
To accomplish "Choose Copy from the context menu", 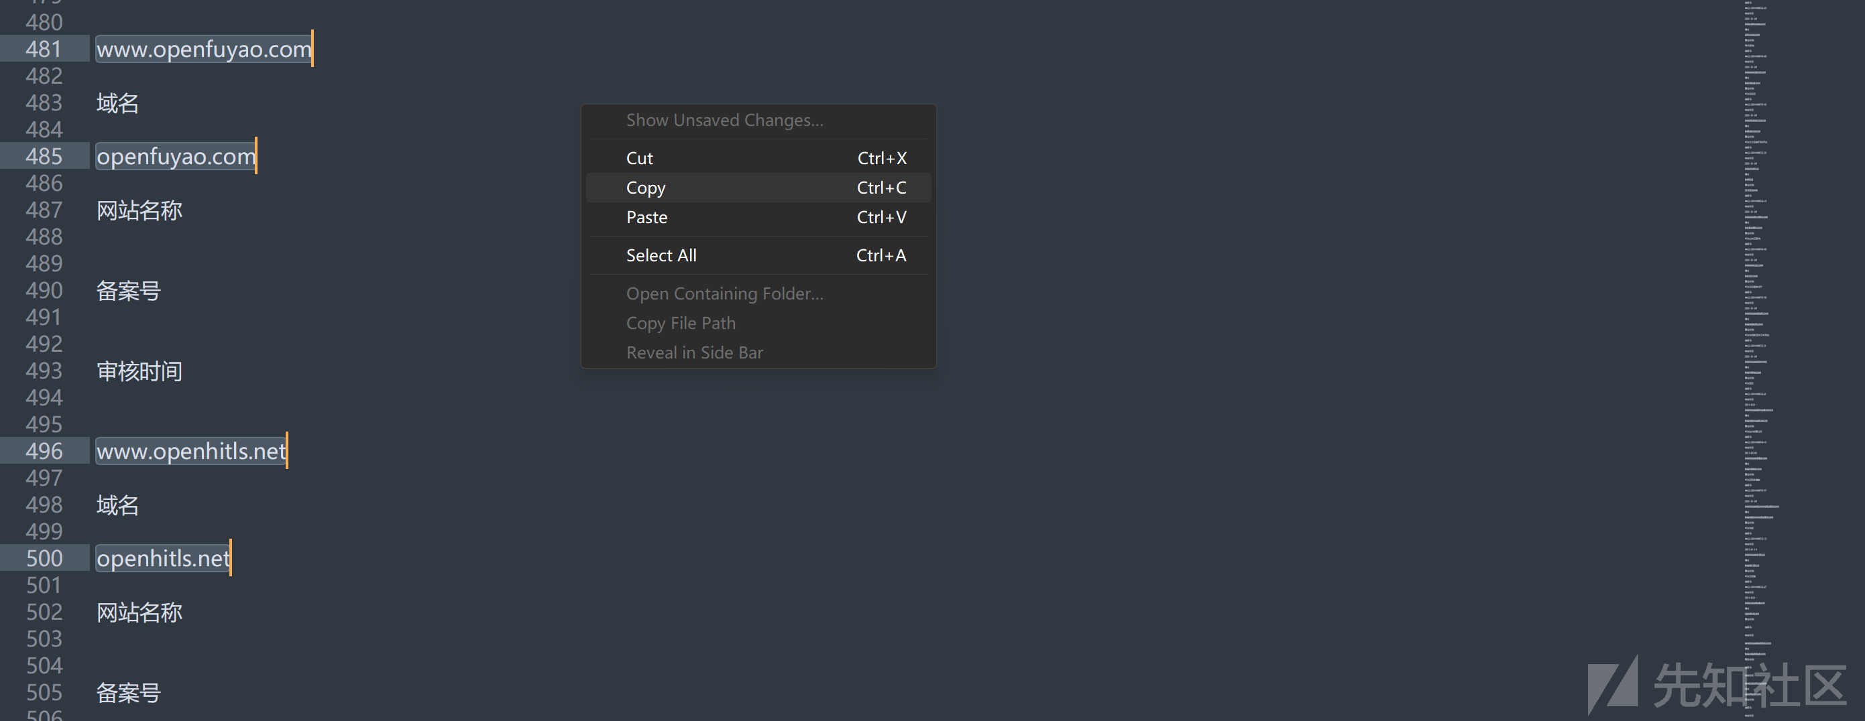I will 646,188.
